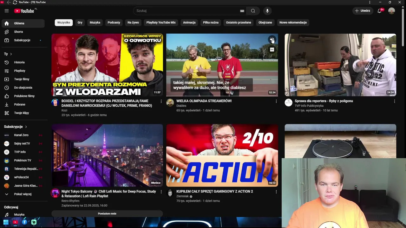Open wPolsce24 subscription

coord(23,177)
